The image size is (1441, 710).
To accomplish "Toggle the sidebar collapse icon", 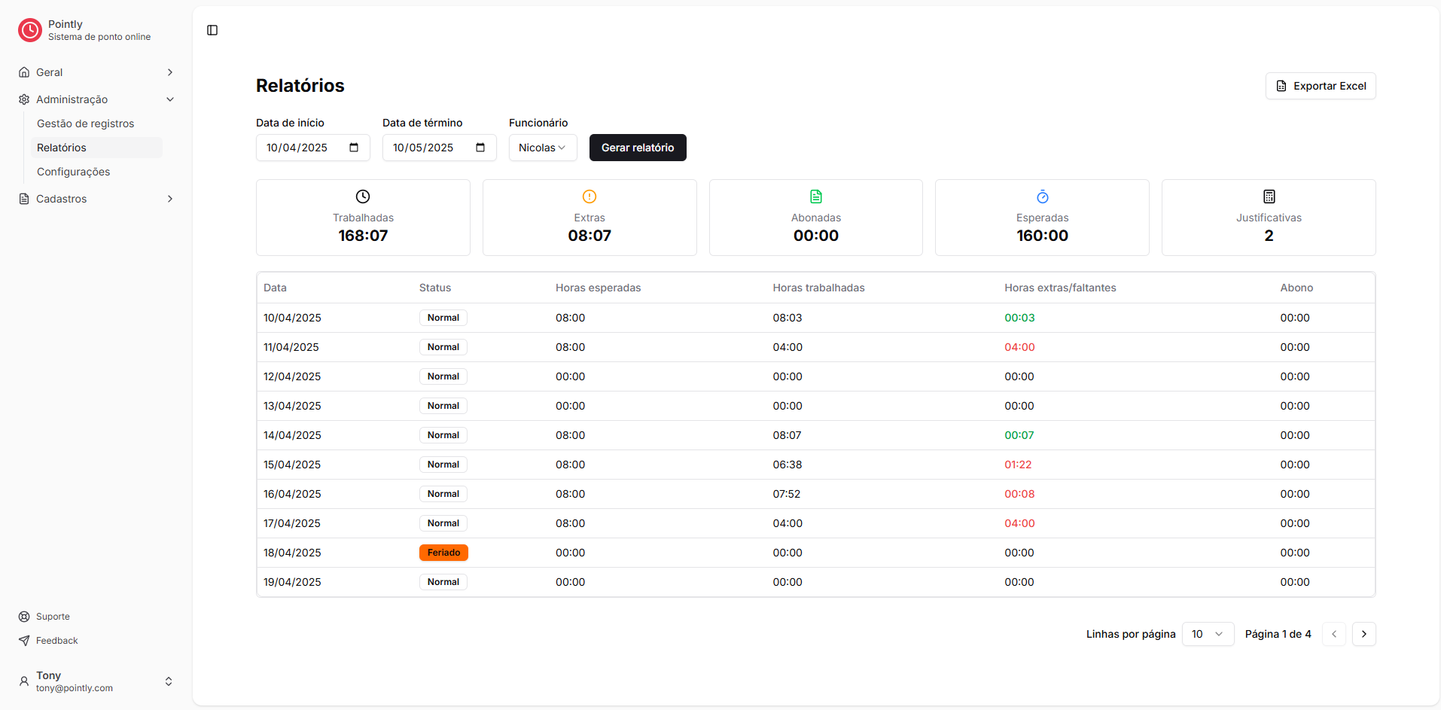I will (x=212, y=30).
